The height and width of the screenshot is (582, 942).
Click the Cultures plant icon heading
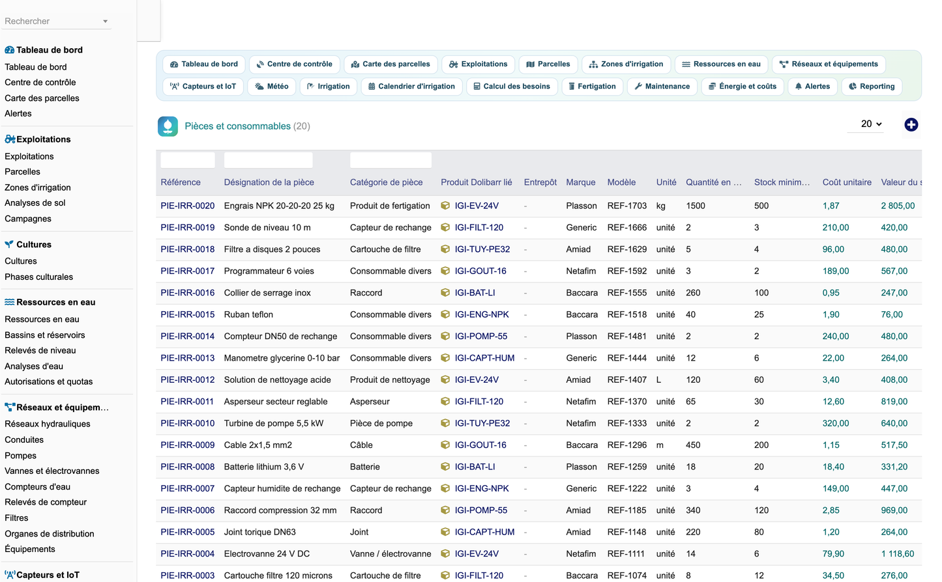pos(9,245)
